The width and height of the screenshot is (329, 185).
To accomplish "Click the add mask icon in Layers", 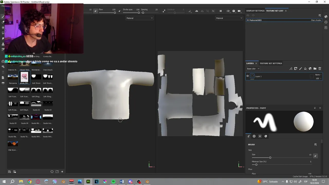I will pos(296,69).
